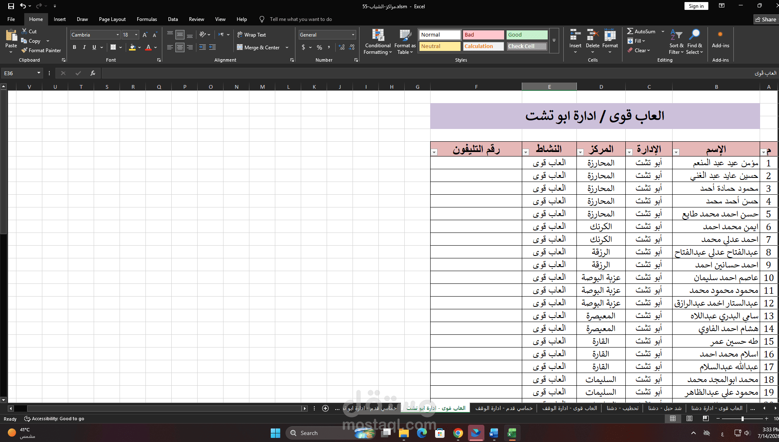Toggle Merge & Center
This screenshot has height=442, width=779.
click(x=258, y=48)
